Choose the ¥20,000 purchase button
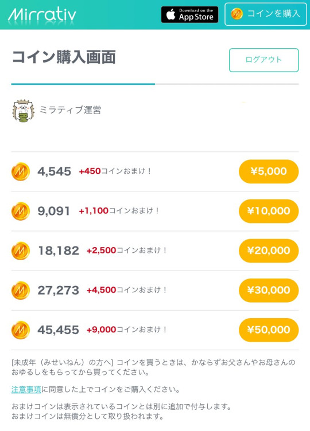This screenshot has width=310, height=431. pos(269,250)
